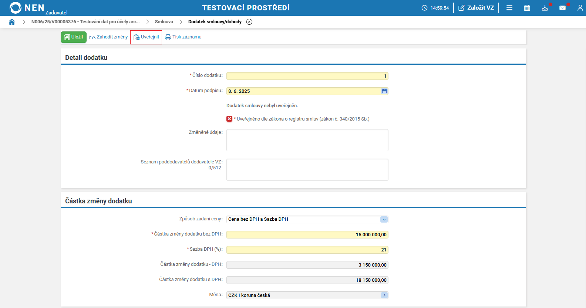Click the clock time indicator
The width and height of the screenshot is (586, 308).
[x=435, y=8]
